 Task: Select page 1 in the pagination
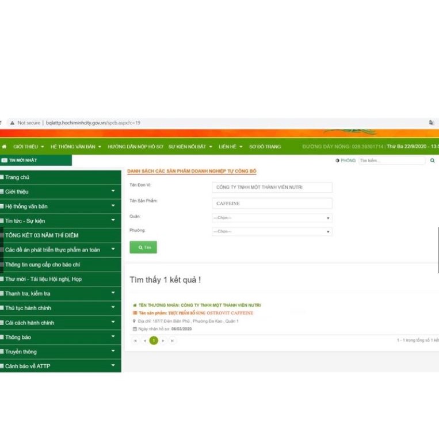(154, 341)
